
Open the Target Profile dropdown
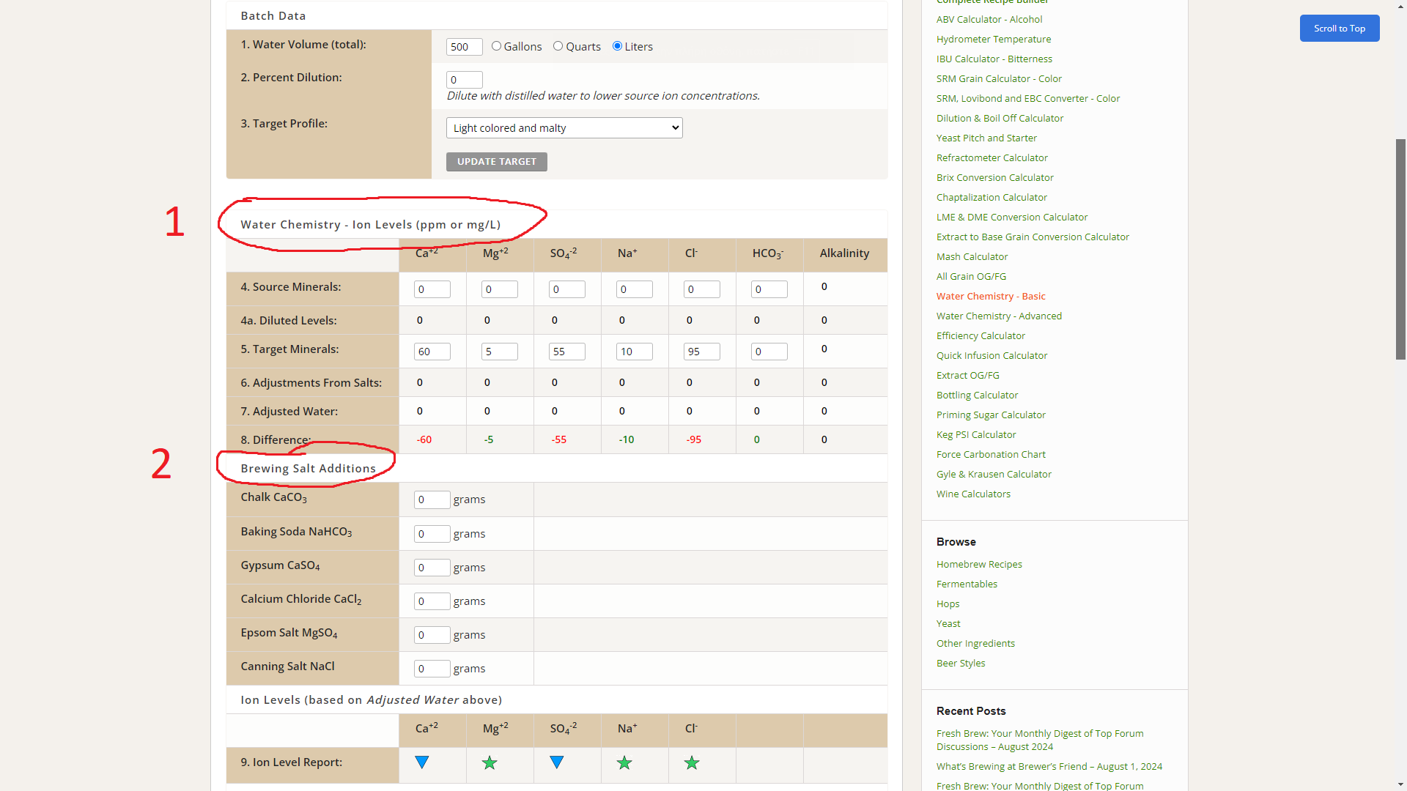click(x=564, y=128)
